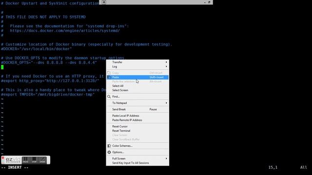Choose Send Break from the menu
Viewport: 312px width, 175px height.
pyautogui.click(x=137, y=109)
